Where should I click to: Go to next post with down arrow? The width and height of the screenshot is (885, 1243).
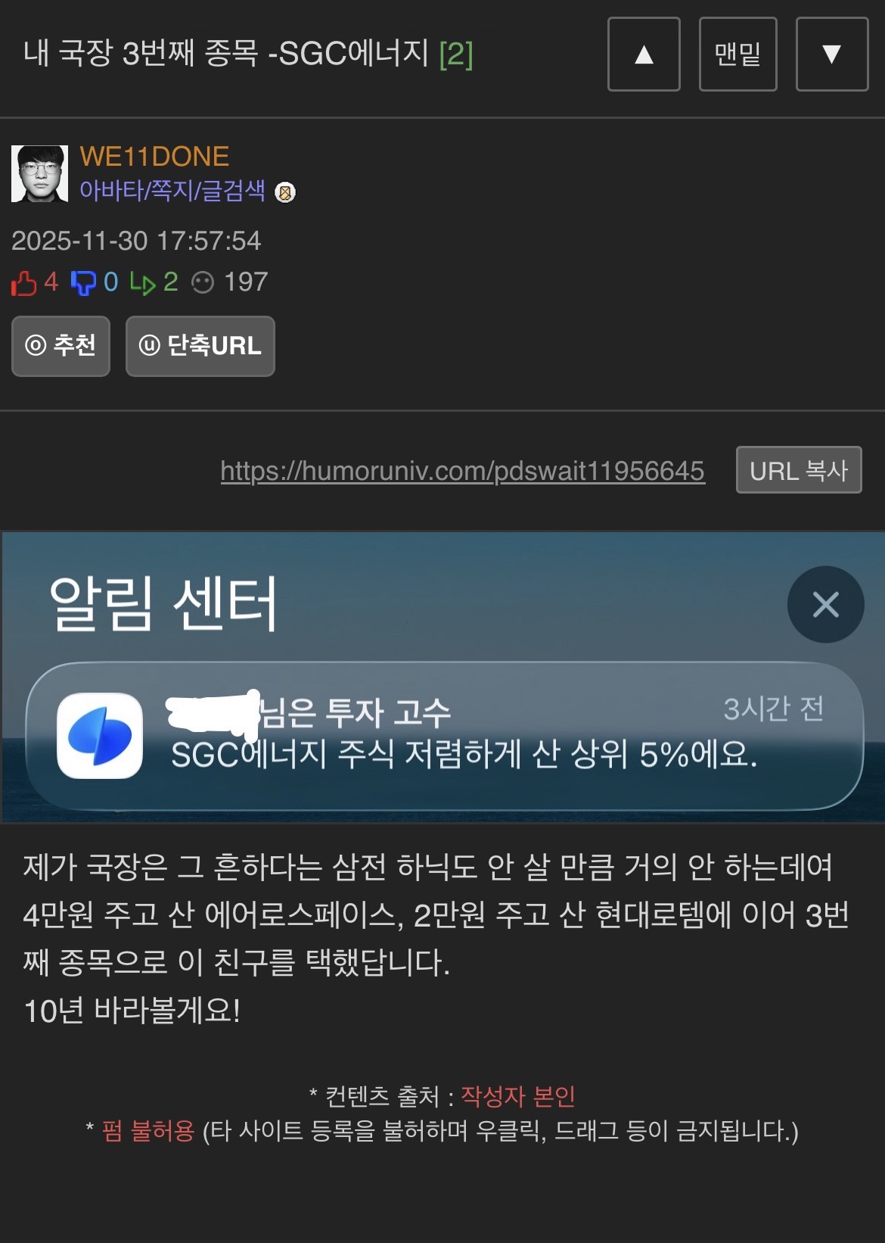[832, 54]
